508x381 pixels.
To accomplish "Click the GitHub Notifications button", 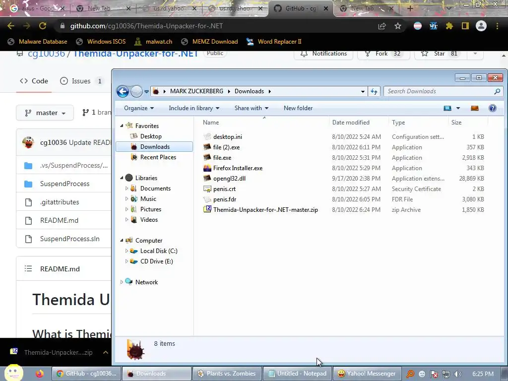I will coord(323,54).
